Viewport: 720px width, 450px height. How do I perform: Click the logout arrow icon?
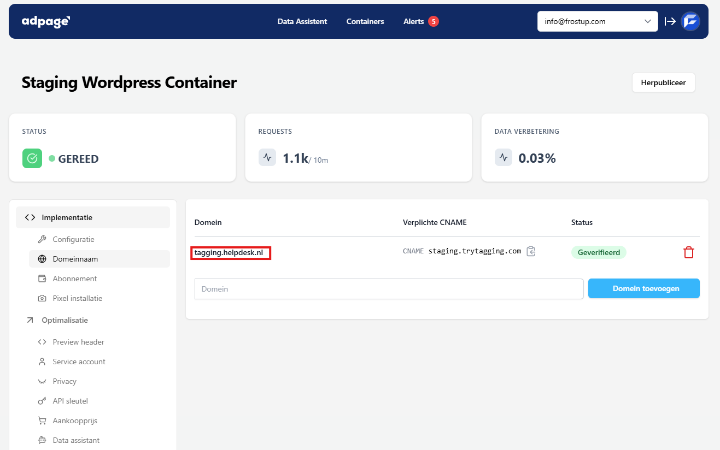point(670,21)
